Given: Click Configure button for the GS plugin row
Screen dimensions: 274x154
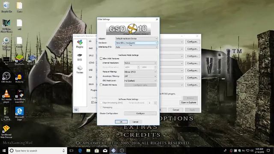Looking at the screenshot, I should 192,42.
